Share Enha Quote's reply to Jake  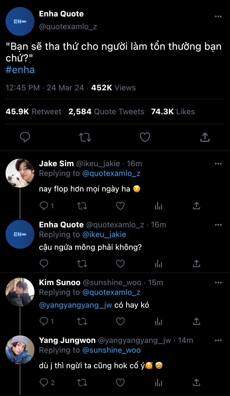tap(196, 263)
